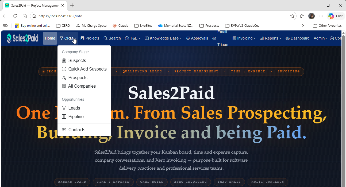Open the Copilot Chat button
346x187 pixels.
point(336,16)
